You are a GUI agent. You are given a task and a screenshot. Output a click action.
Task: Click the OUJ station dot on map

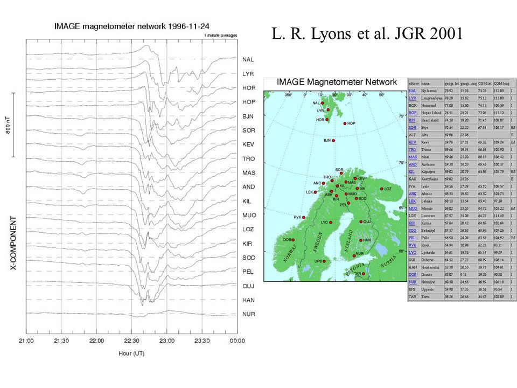point(361,221)
